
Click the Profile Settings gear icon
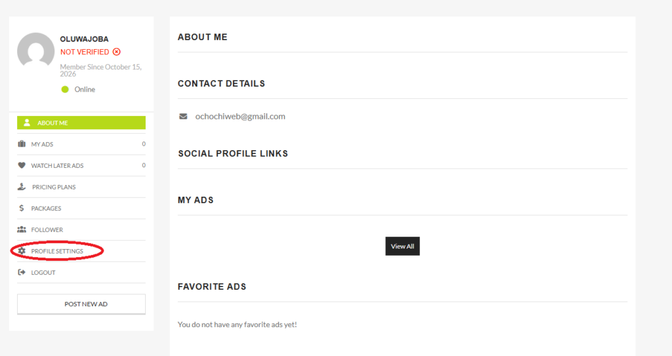[22, 251]
